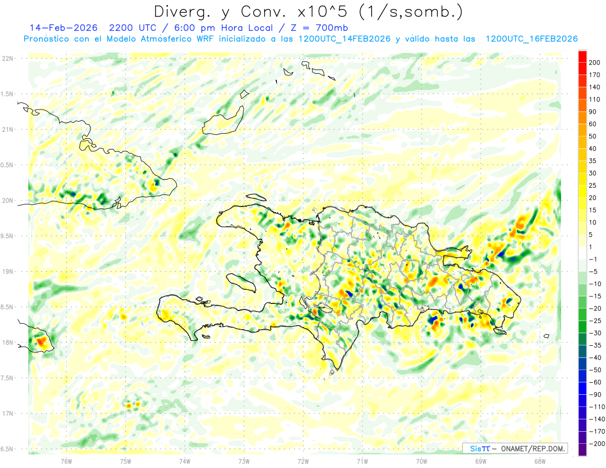606x468 pixels.
Task: Click the "70W" longitude label
Action: [422, 461]
